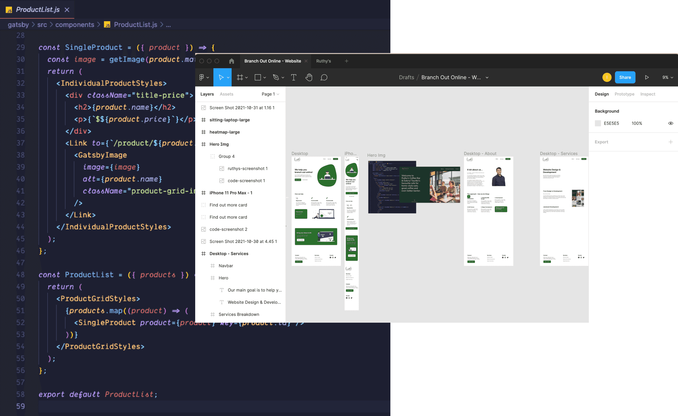
Task: Click the blue Share button
Action: pos(625,77)
